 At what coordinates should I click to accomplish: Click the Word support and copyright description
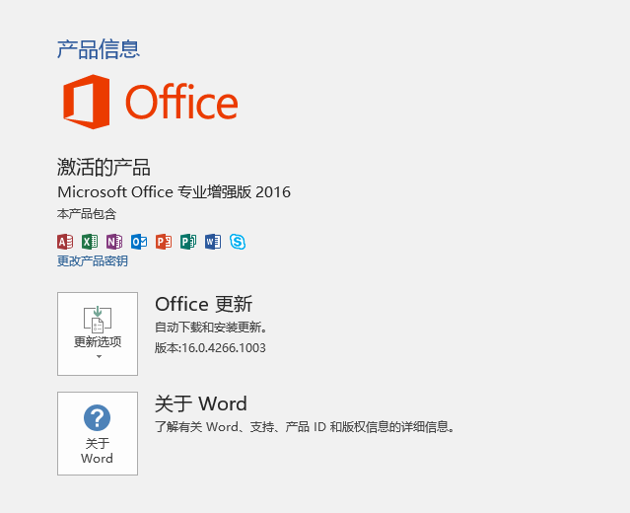[305, 426]
